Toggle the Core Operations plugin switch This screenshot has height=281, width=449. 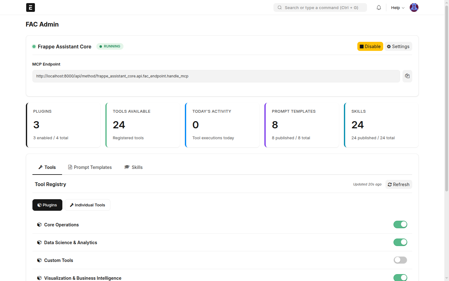400,224
